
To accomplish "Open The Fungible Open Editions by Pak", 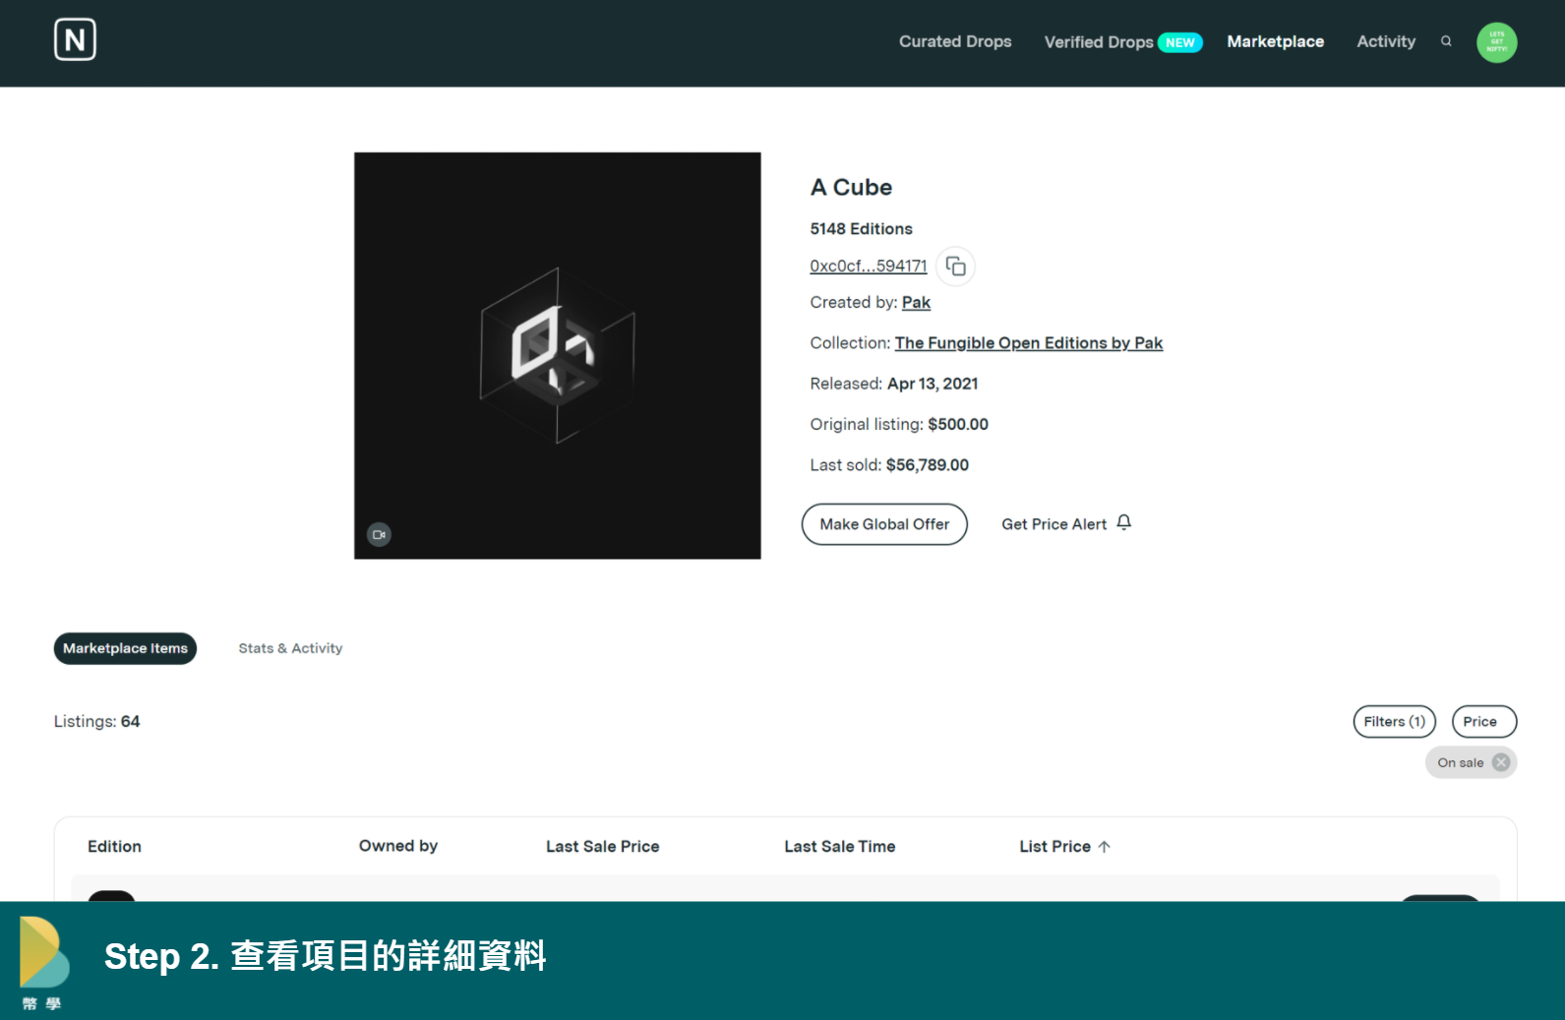I will point(1028,343).
